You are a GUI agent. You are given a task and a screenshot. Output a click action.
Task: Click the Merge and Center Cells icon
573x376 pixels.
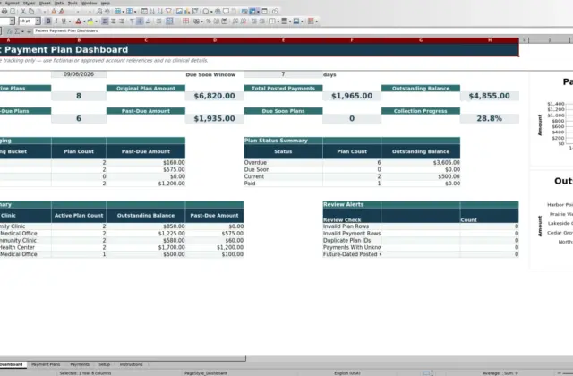(x=169, y=21)
